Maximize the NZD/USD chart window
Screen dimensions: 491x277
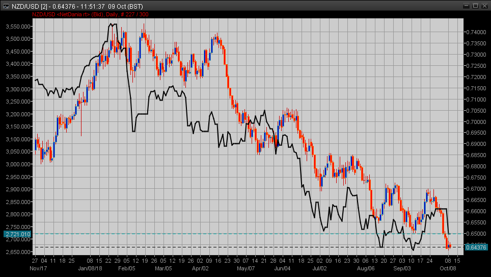[475, 6]
